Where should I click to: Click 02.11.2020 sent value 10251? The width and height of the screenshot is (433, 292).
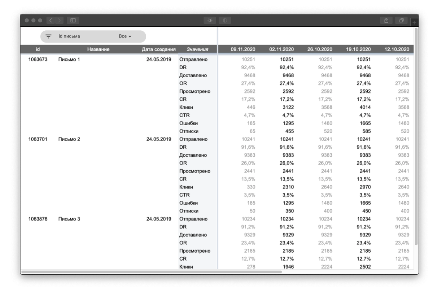point(287,60)
